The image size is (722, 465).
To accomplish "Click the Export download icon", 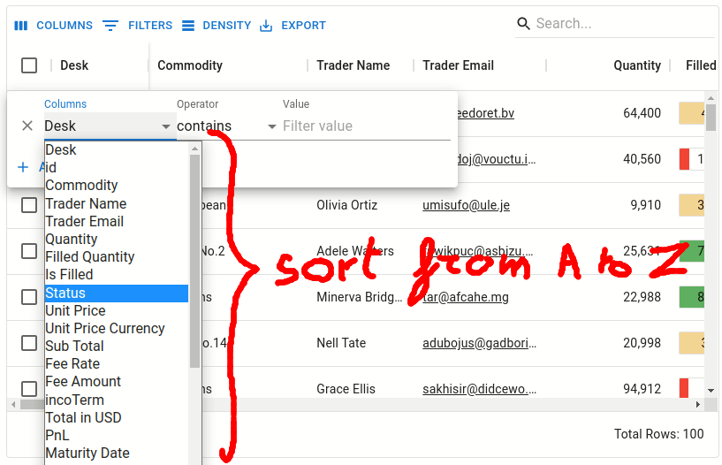I will pos(266,26).
